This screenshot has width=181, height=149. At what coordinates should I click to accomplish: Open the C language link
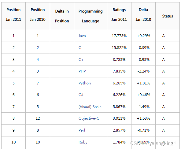coord(80,48)
